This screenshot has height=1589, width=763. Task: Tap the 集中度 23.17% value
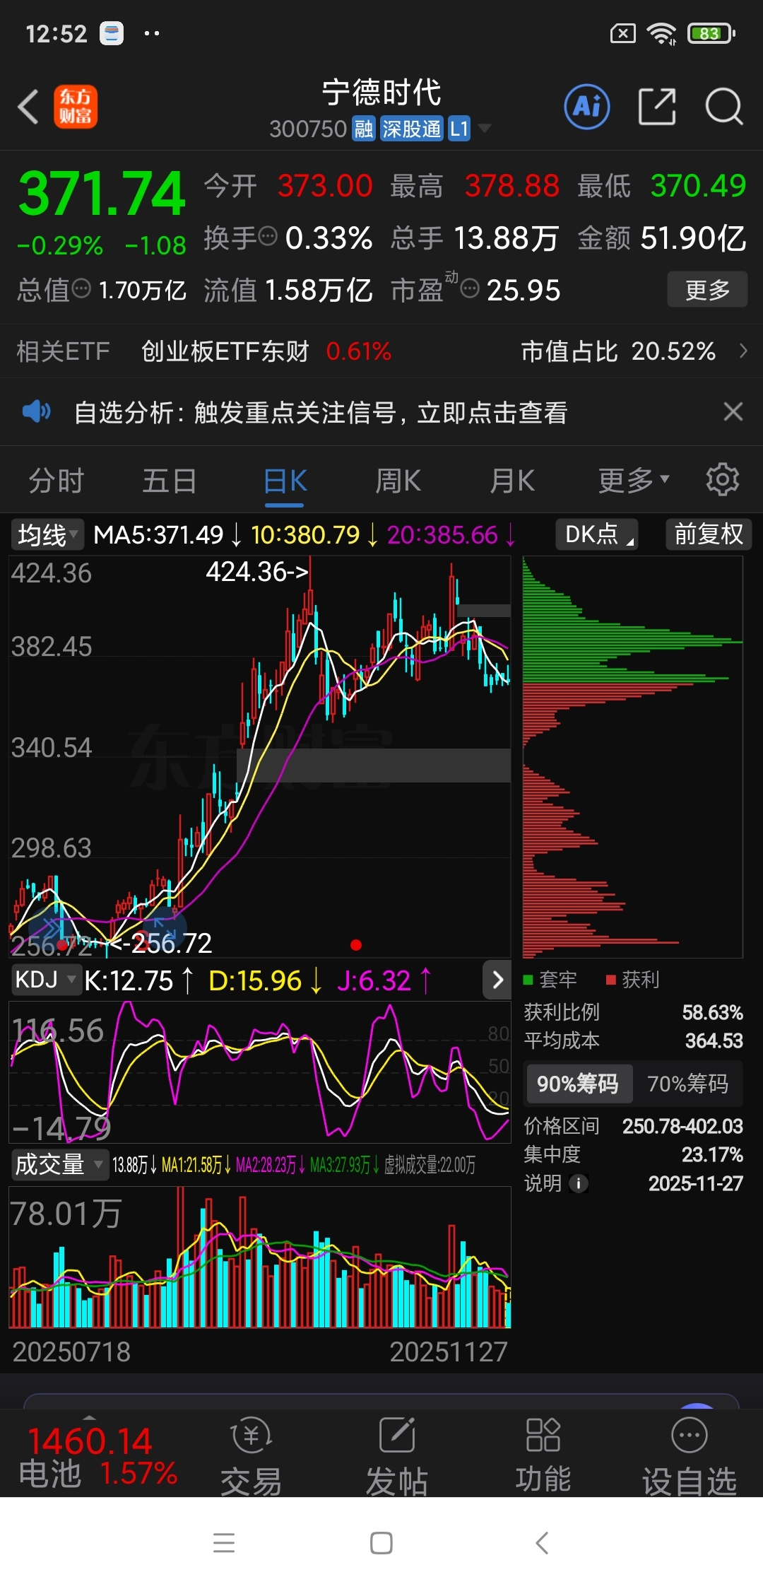pos(712,1154)
